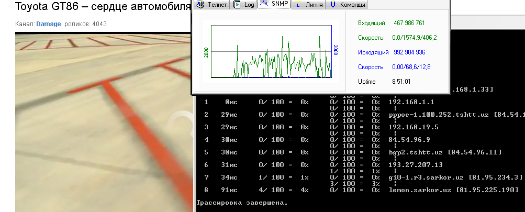Select the Исходящий value 992 904 936
The width and height of the screenshot is (525, 212).
[x=409, y=52]
